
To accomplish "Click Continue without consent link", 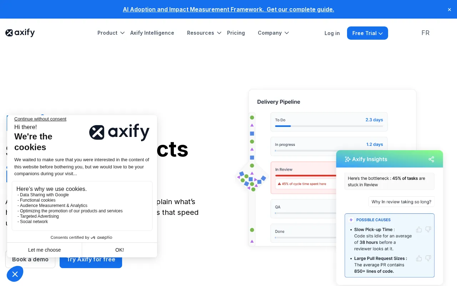I will (40, 119).
